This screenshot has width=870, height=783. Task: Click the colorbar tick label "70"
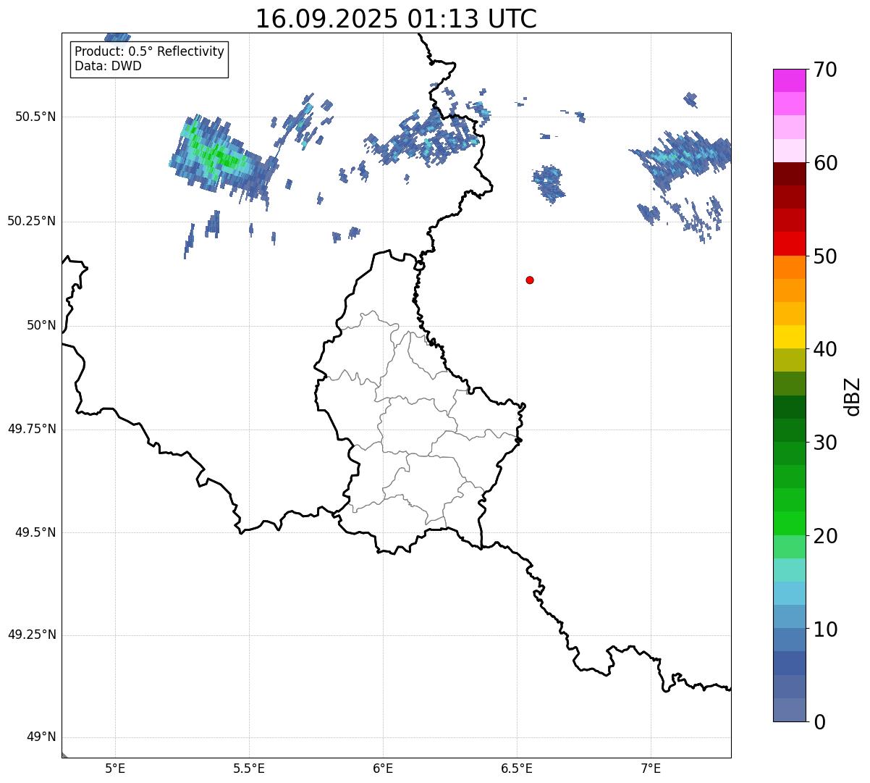824,70
